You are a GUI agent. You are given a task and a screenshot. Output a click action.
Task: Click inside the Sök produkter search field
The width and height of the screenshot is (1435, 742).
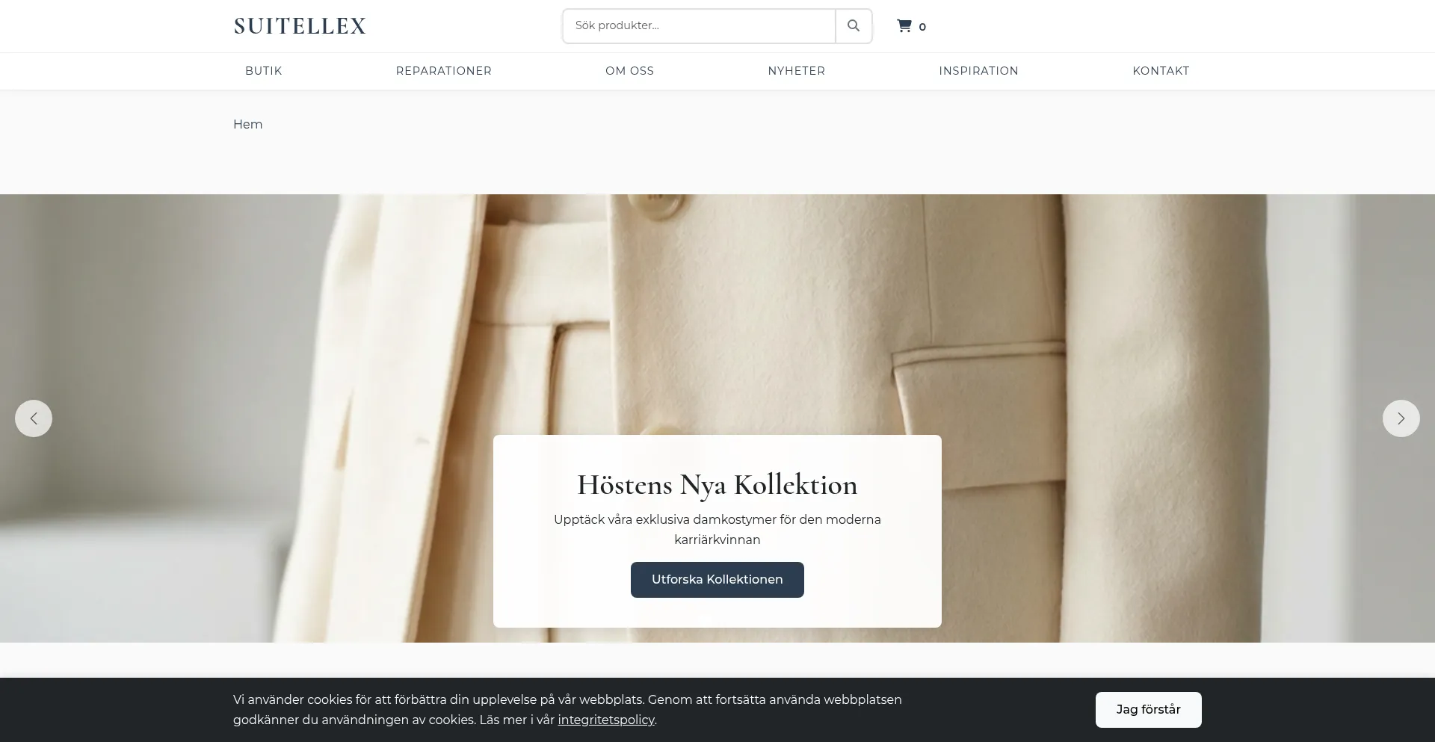(699, 25)
